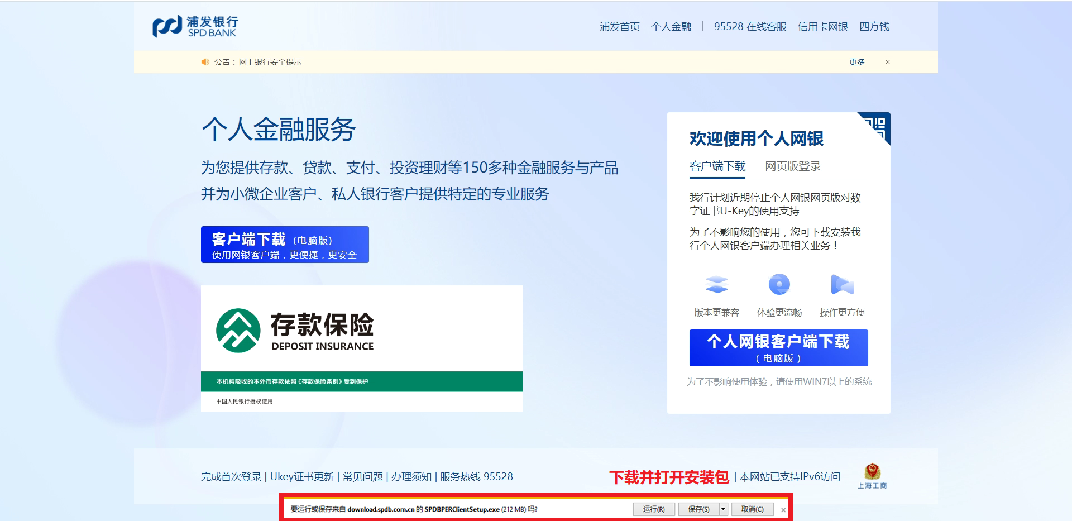This screenshot has height=521, width=1072.
Task: Open Ukey证书更新 footer link
Action: [x=302, y=476]
